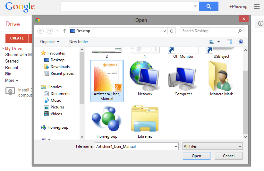The height and width of the screenshot is (171, 264).
Task: Go forward using the Forward arrow button
Action: pos(50,31)
